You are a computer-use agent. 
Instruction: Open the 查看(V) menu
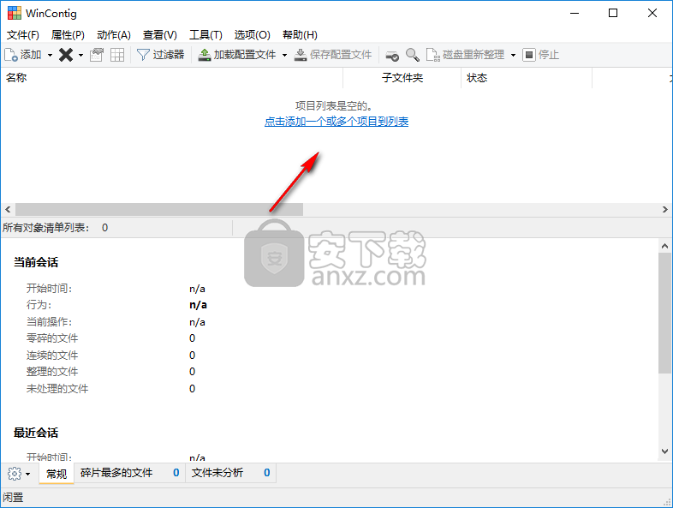click(x=159, y=35)
